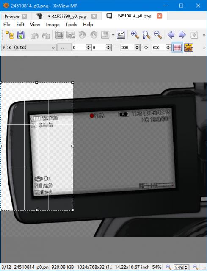Open the 9:16 aspect ratio dropdown
Screen dimensions: 207x271
click(x=28, y=47)
